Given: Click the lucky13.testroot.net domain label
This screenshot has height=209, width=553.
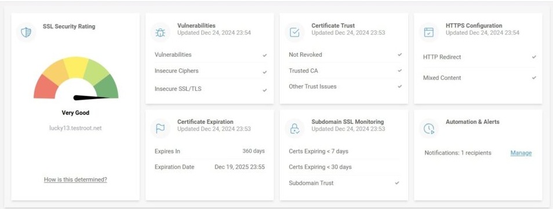Looking at the screenshot, I should click(x=75, y=129).
